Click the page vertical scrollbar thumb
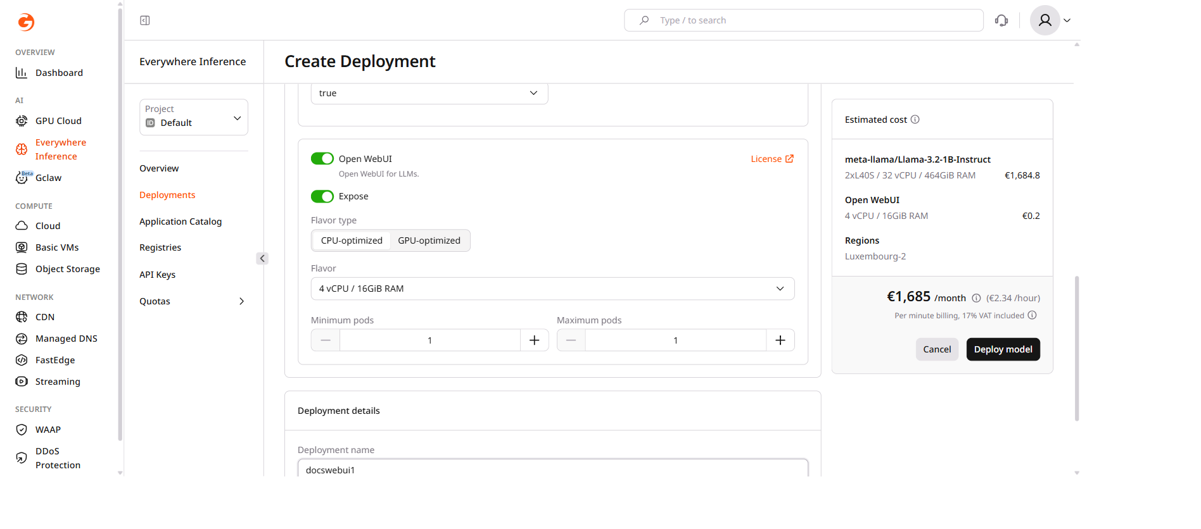 (x=1077, y=348)
